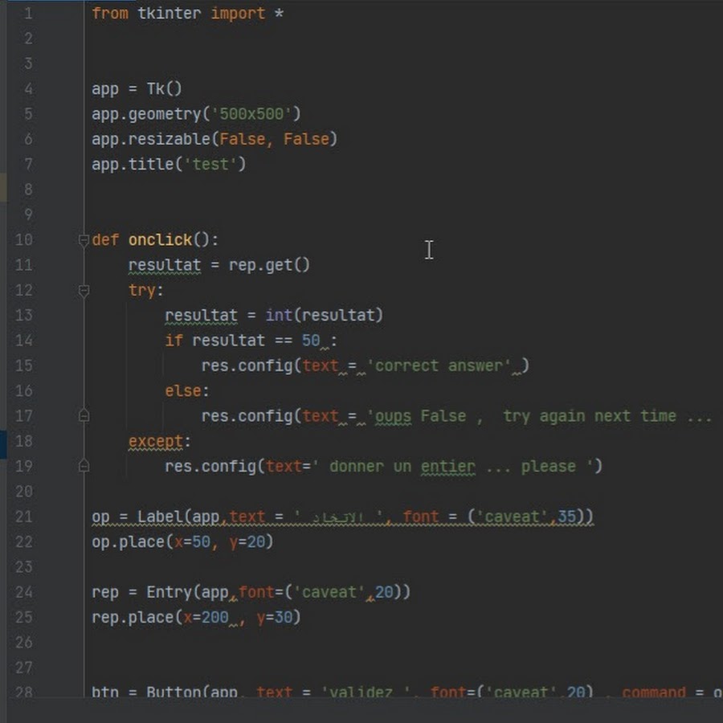The width and height of the screenshot is (723, 723).
Task: Click line number 28 in gutter
Action: pos(24,692)
